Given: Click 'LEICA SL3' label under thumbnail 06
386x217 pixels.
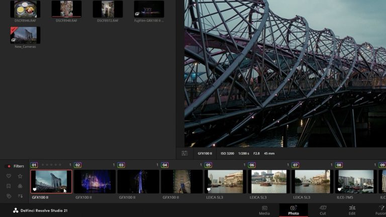Looking at the screenshot, I should (x=258, y=197).
